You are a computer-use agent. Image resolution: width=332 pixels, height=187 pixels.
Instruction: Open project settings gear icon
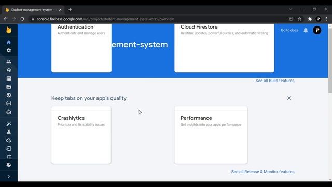tap(9, 50)
